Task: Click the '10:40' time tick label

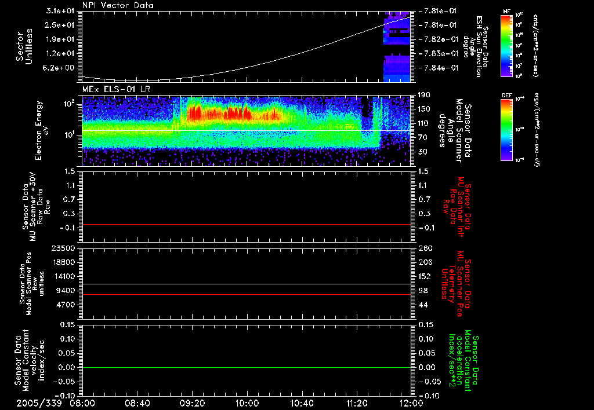Action: (x=302, y=403)
